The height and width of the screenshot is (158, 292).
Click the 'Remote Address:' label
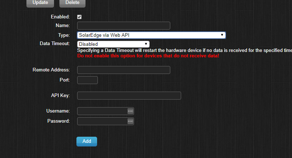pyautogui.click(x=51, y=70)
